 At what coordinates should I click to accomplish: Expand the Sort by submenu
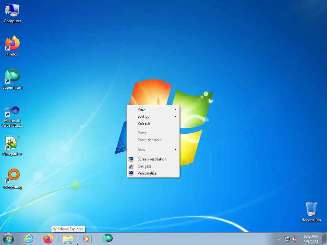153,116
